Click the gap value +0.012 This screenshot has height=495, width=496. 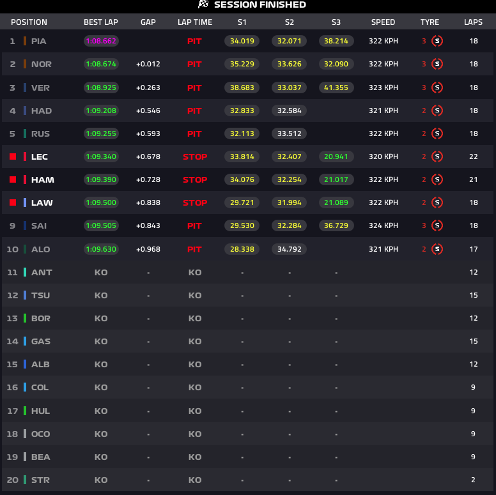148,64
